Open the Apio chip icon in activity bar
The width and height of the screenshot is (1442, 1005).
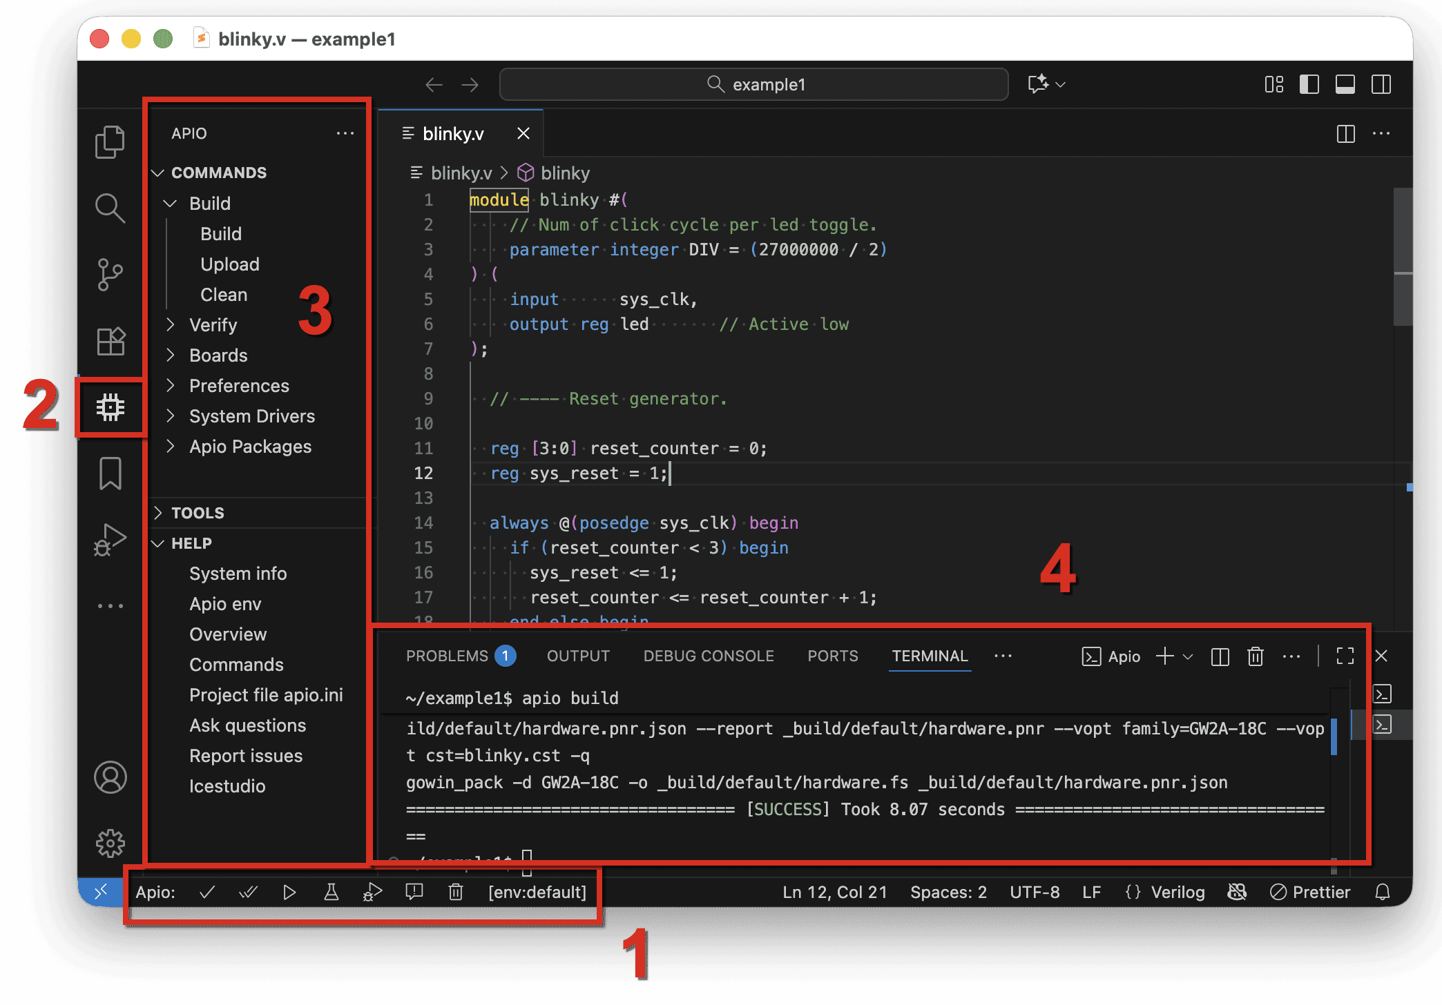coord(110,407)
